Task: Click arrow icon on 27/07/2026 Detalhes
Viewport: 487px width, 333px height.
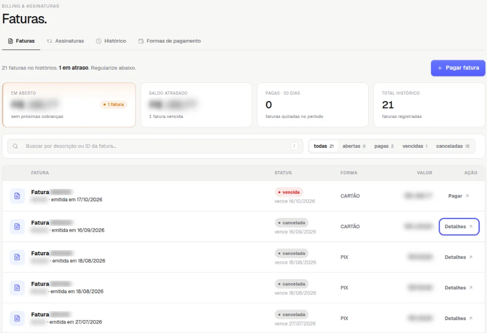Action: 471,318
